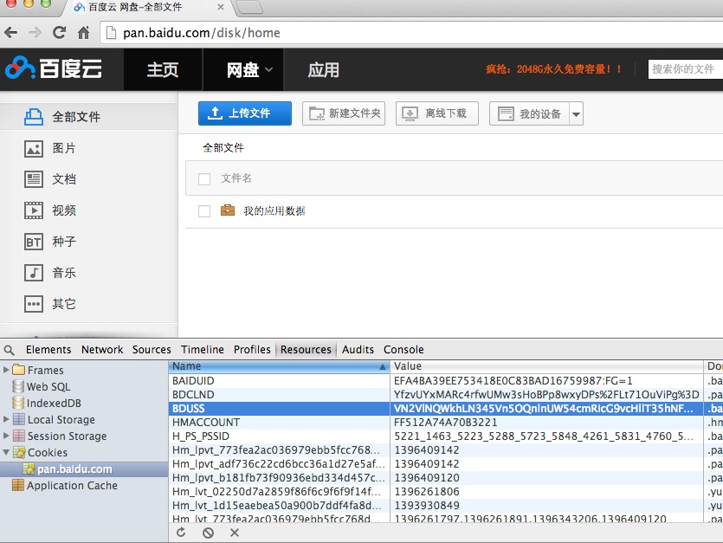Switch to the Elements panel
The image size is (723, 543).
48,350
